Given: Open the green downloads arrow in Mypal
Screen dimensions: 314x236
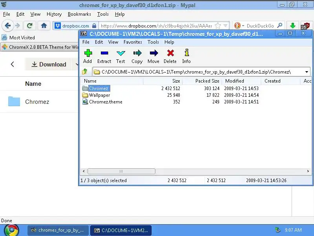Looking at the screenshot, I should pyautogui.click(x=293, y=26).
